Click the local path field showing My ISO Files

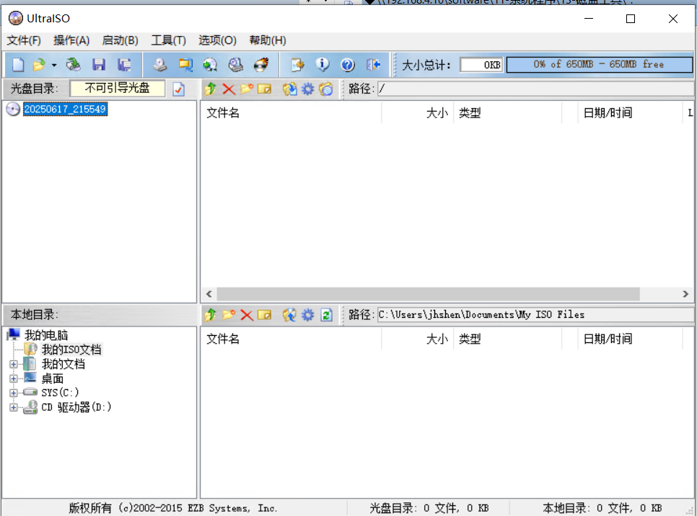coord(535,315)
